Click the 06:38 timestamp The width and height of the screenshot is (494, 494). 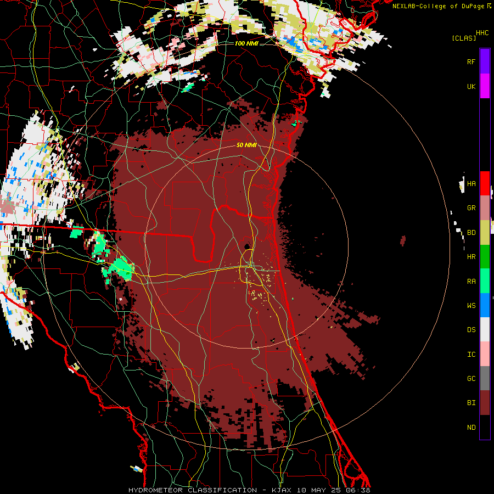(360, 490)
